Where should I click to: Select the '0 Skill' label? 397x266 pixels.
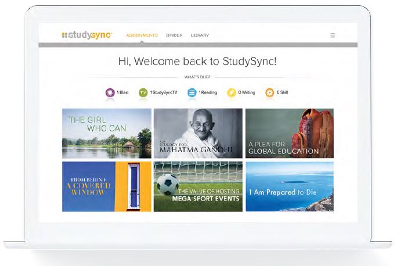[x=282, y=92]
